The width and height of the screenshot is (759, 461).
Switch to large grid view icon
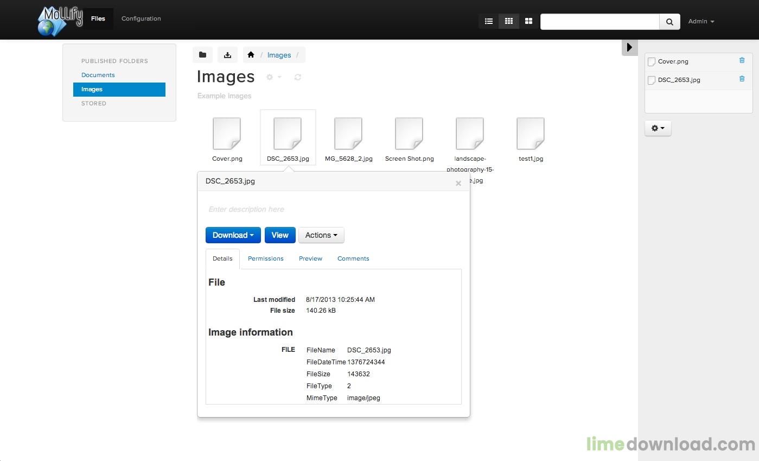point(528,21)
